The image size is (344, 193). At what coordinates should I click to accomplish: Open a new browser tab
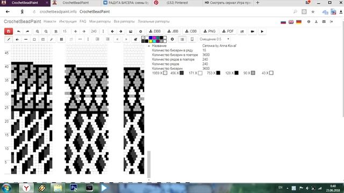pos(257,3)
